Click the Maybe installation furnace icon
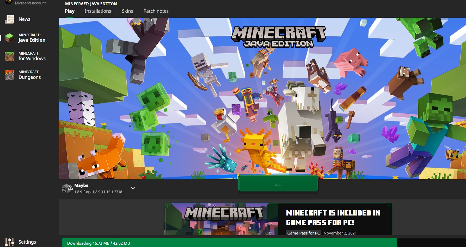The width and height of the screenshot is (466, 247). pos(67,188)
